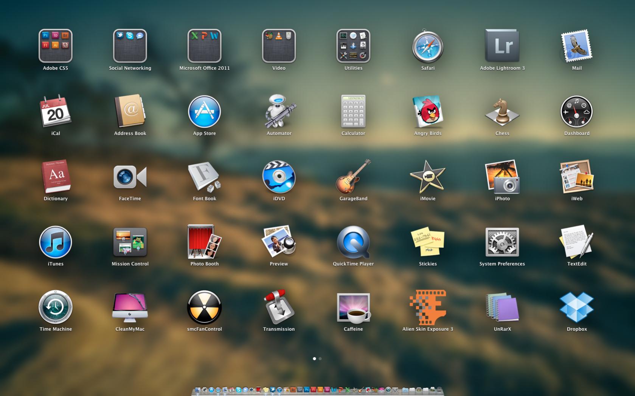This screenshot has width=635, height=396.
Task: Open Skype from the Dock
Action: 238,390
